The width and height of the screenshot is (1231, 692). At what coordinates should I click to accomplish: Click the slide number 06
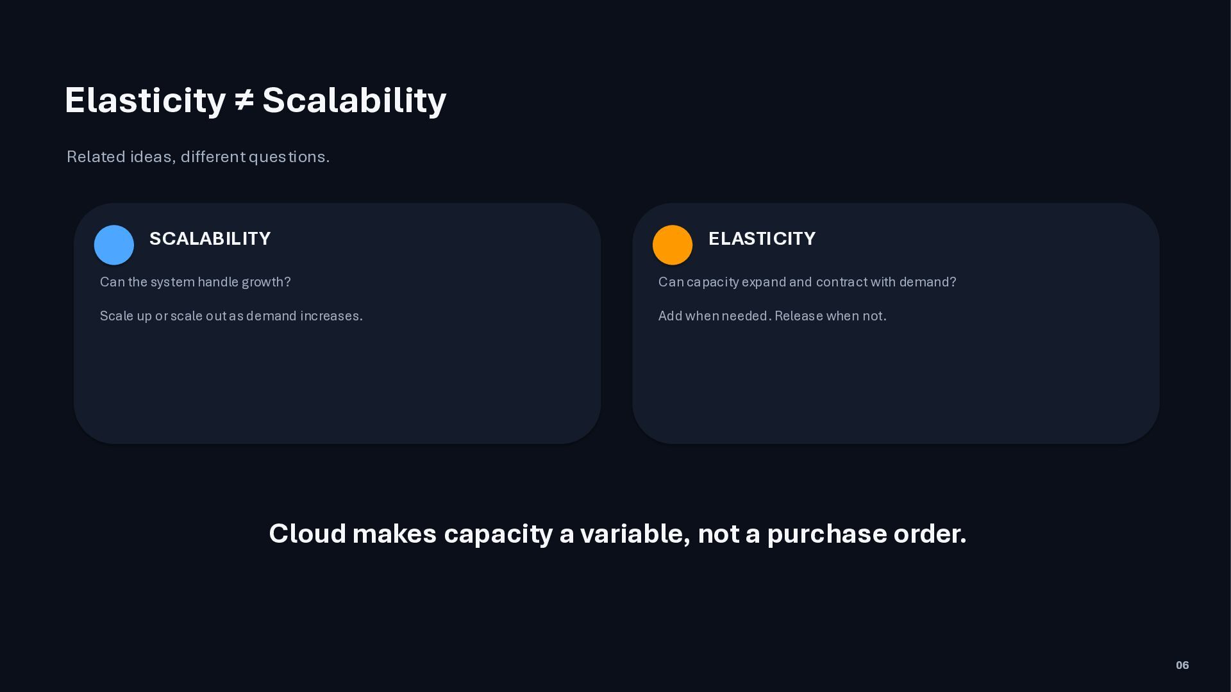click(1182, 666)
